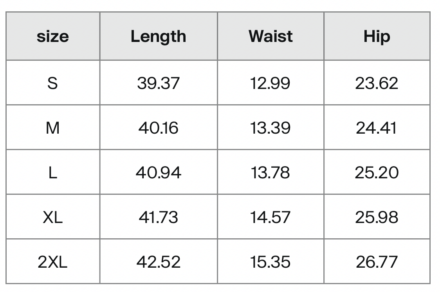Click the 42.52 length value
This screenshot has height=292, width=440.
point(159,262)
